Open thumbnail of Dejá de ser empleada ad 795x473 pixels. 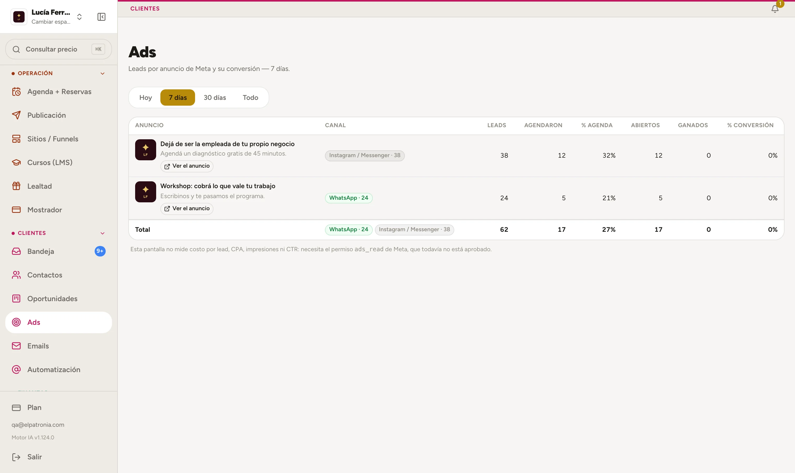[x=145, y=150]
